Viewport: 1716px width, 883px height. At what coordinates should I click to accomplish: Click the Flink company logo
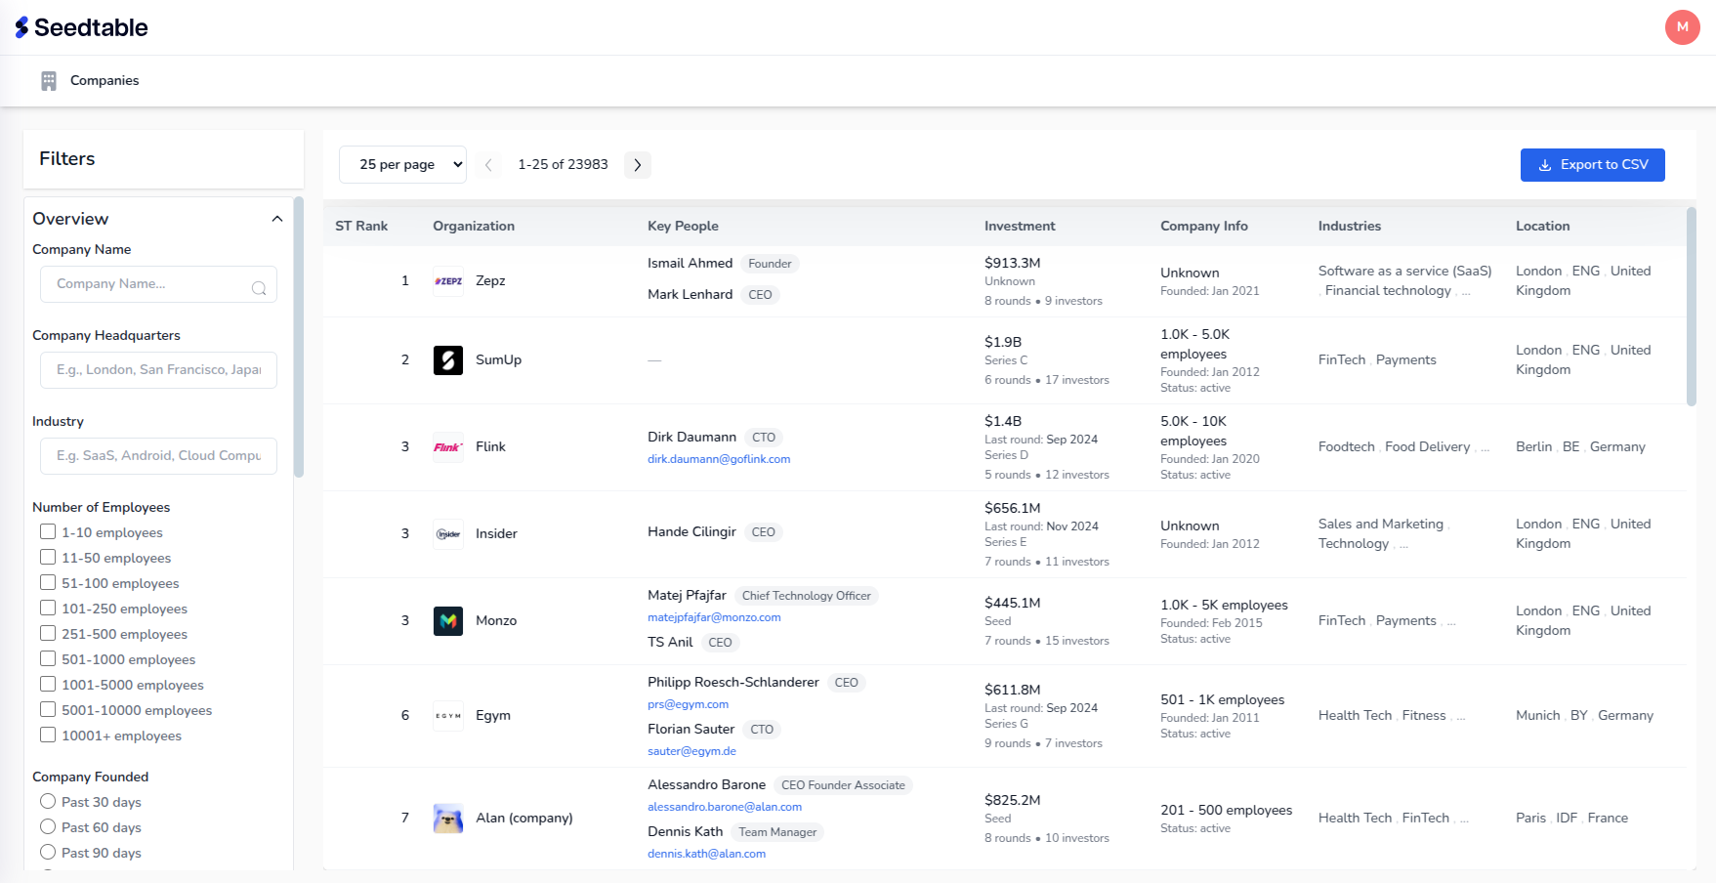[x=448, y=447]
